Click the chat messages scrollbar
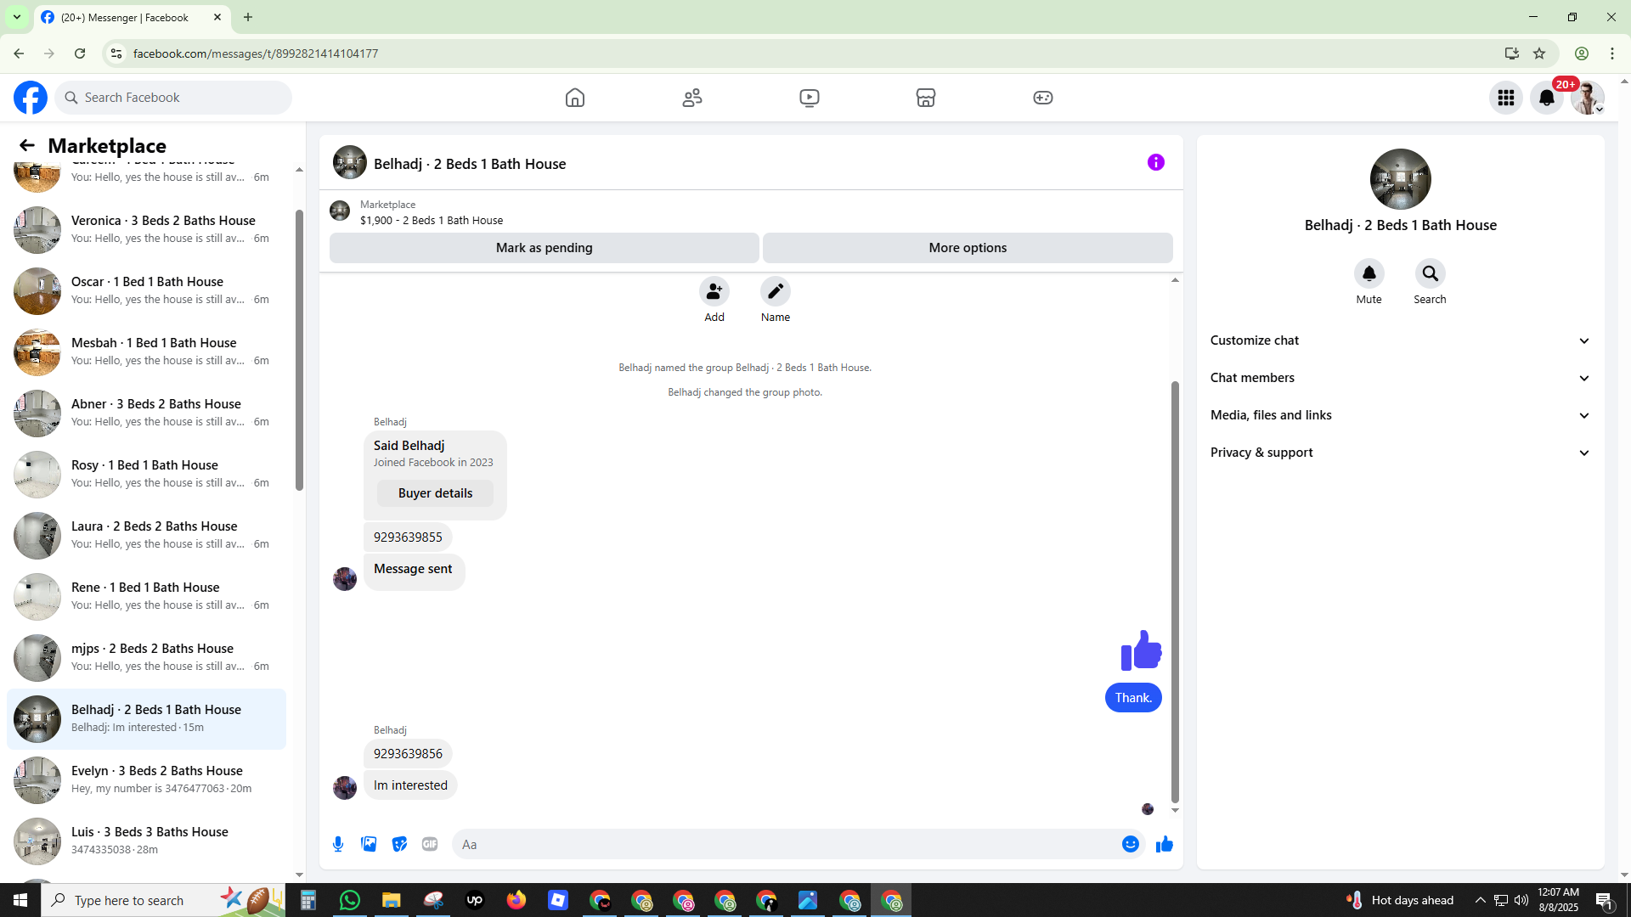1631x917 pixels. point(1175,590)
